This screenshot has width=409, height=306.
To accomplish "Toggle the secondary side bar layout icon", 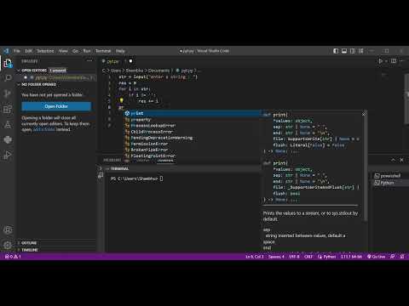I will [x=353, y=51].
